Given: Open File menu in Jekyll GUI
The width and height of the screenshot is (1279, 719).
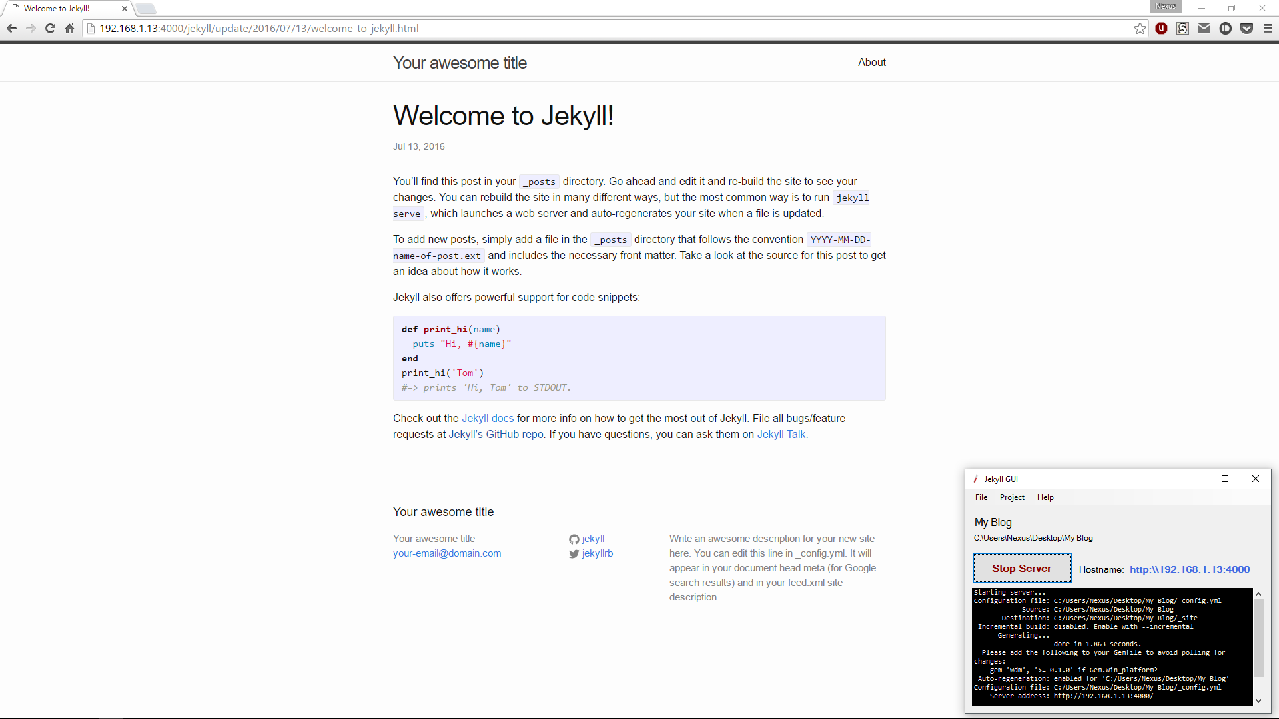Looking at the screenshot, I should pyautogui.click(x=981, y=497).
